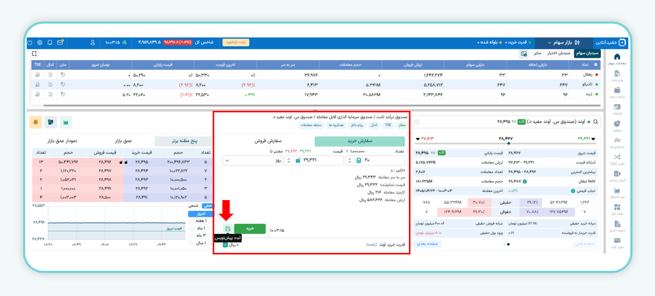Open the notifications bell in the top bar
The image size is (655, 296).
click(x=50, y=42)
